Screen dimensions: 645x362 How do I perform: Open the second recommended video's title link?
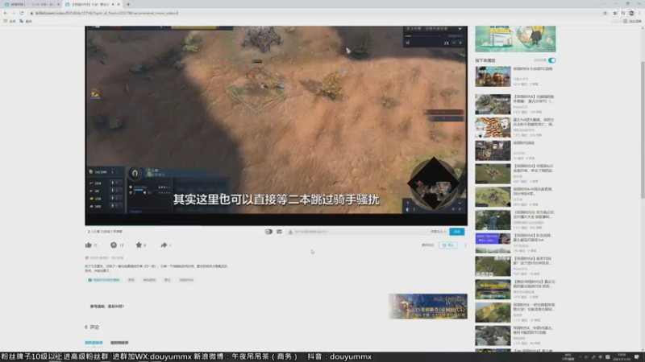tap(534, 99)
